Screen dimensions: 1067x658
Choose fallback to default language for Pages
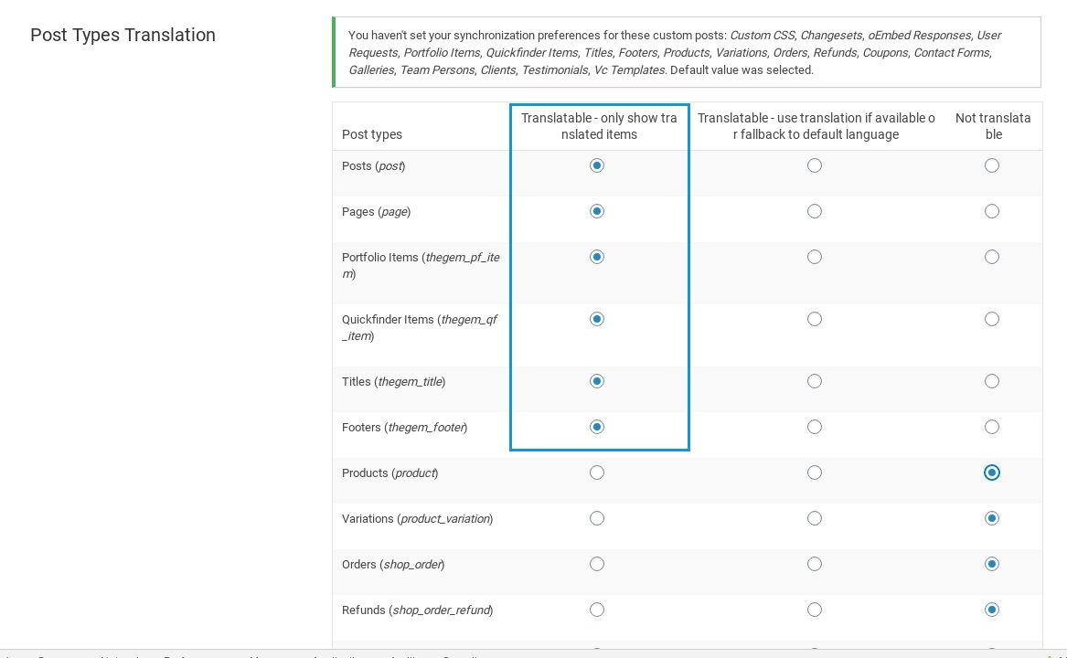(x=815, y=211)
